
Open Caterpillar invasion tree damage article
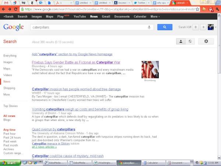pyautogui.click(x=76, y=89)
